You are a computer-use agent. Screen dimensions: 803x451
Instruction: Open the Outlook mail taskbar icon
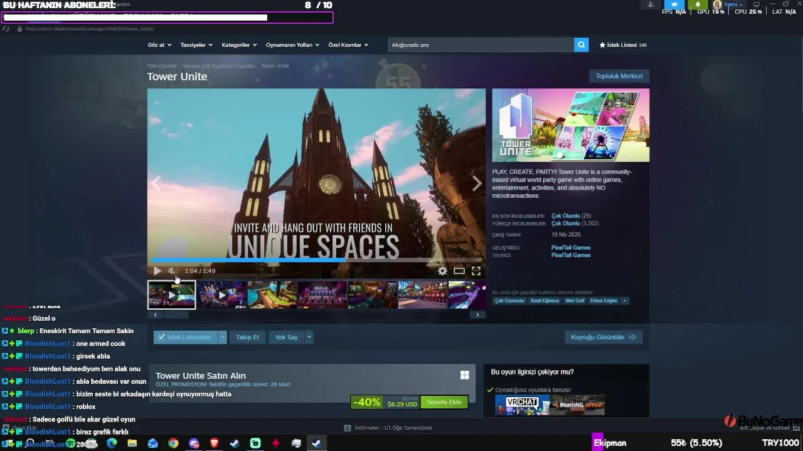click(152, 443)
